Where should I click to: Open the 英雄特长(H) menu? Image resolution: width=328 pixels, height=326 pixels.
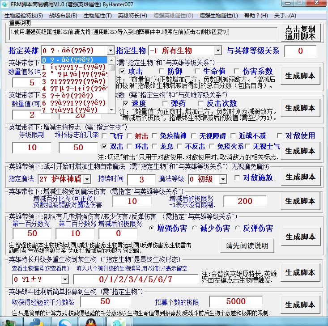[132, 16]
